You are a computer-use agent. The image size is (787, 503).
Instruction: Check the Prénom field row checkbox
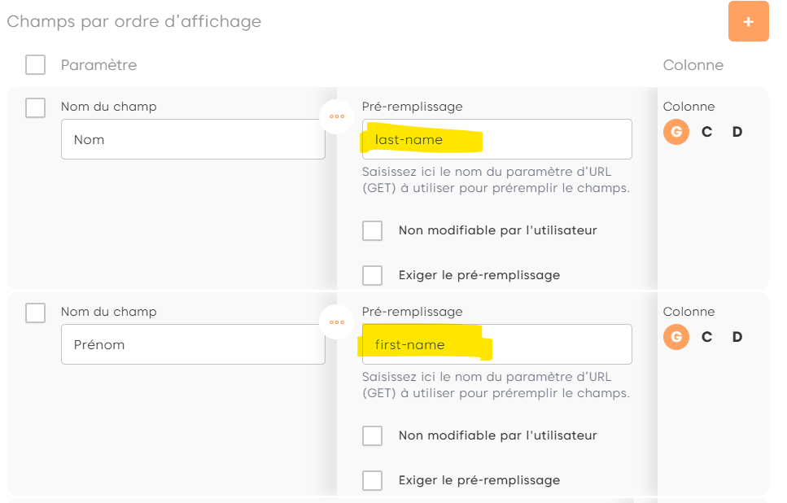click(x=35, y=313)
